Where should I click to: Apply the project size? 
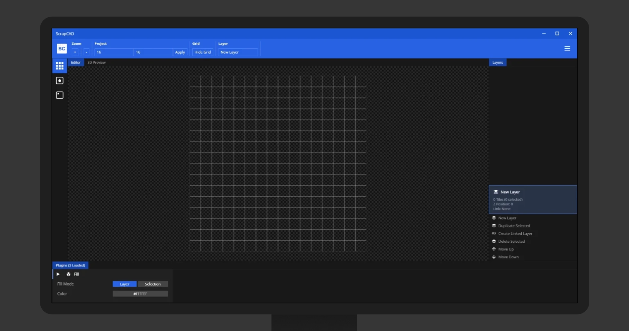click(x=180, y=52)
